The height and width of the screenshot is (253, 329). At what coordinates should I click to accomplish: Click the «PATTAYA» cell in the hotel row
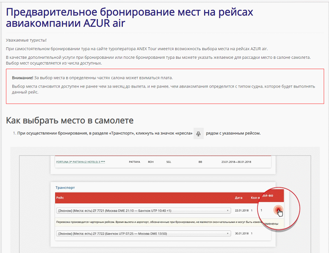click(134, 162)
